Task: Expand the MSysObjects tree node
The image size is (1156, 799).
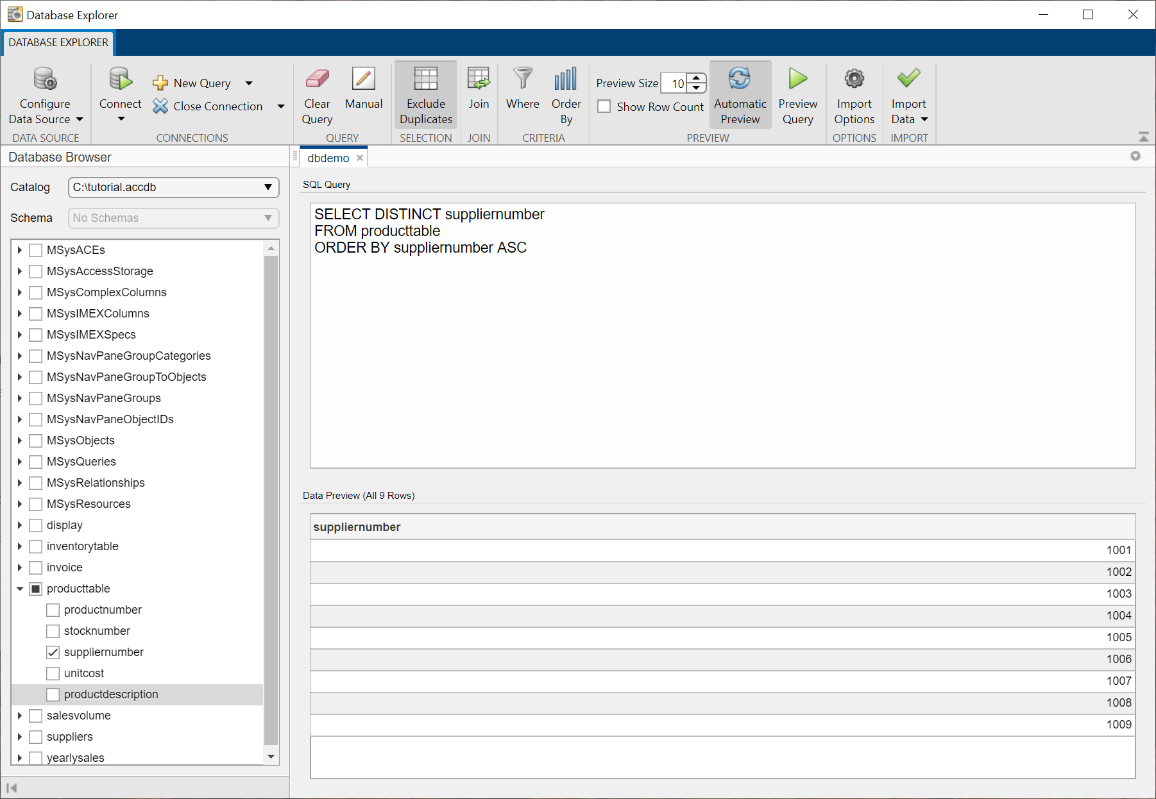Action: pyautogui.click(x=20, y=441)
